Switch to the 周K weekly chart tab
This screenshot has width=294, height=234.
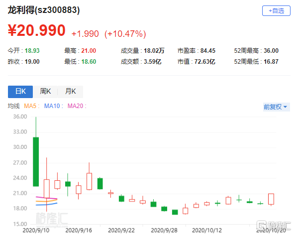45,92
